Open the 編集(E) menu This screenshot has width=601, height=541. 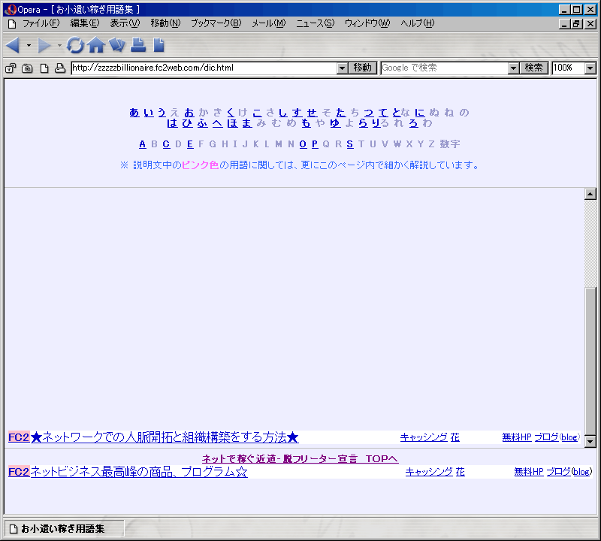85,23
